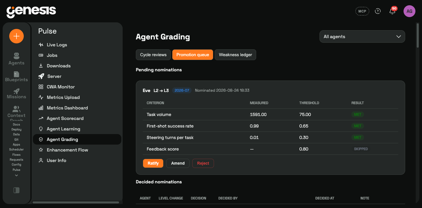
Task: Select Agent Grading in Pulse menu
Action: (x=77, y=139)
